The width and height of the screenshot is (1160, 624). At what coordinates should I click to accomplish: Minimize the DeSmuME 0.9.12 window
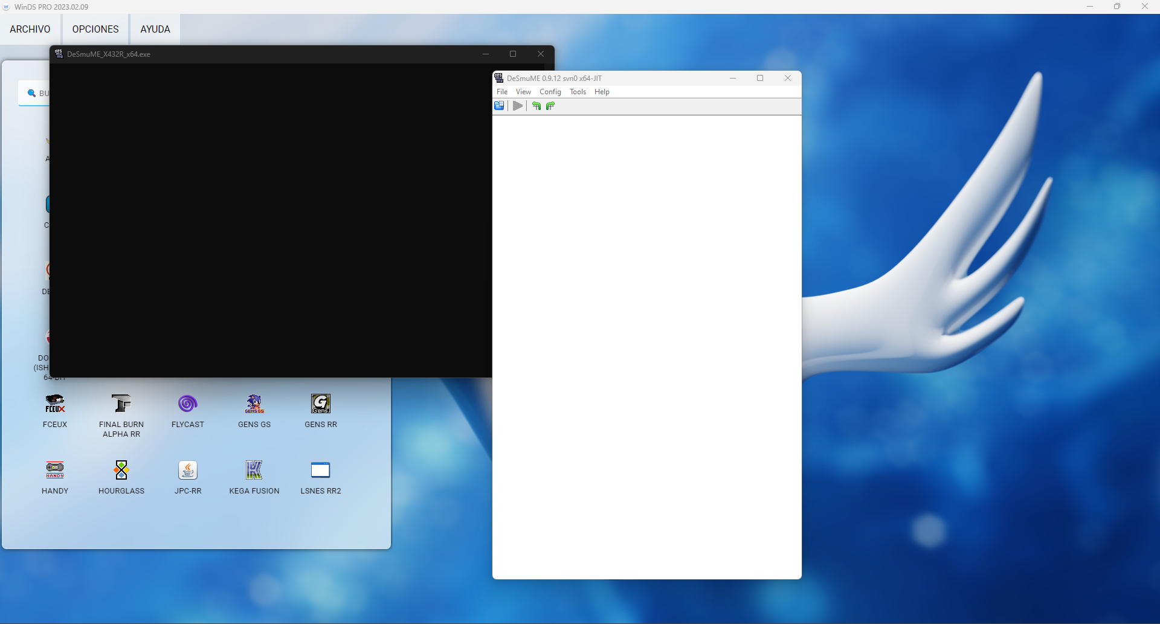tap(733, 78)
